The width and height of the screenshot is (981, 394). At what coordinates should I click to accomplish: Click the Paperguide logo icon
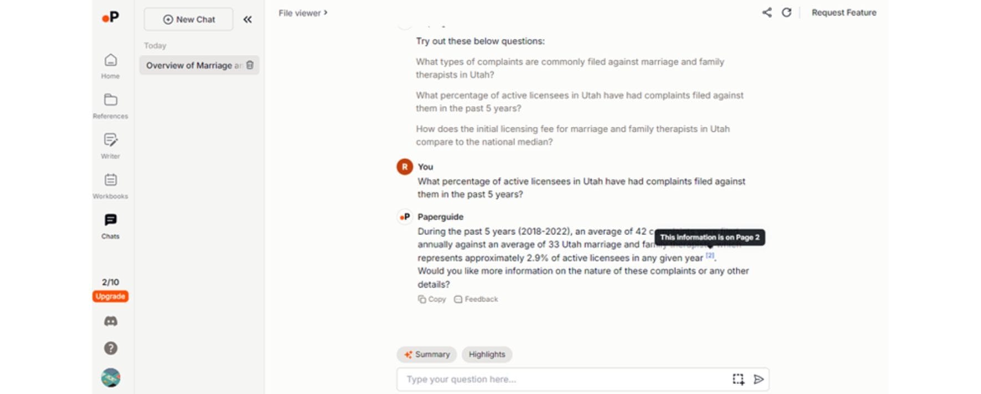point(110,17)
